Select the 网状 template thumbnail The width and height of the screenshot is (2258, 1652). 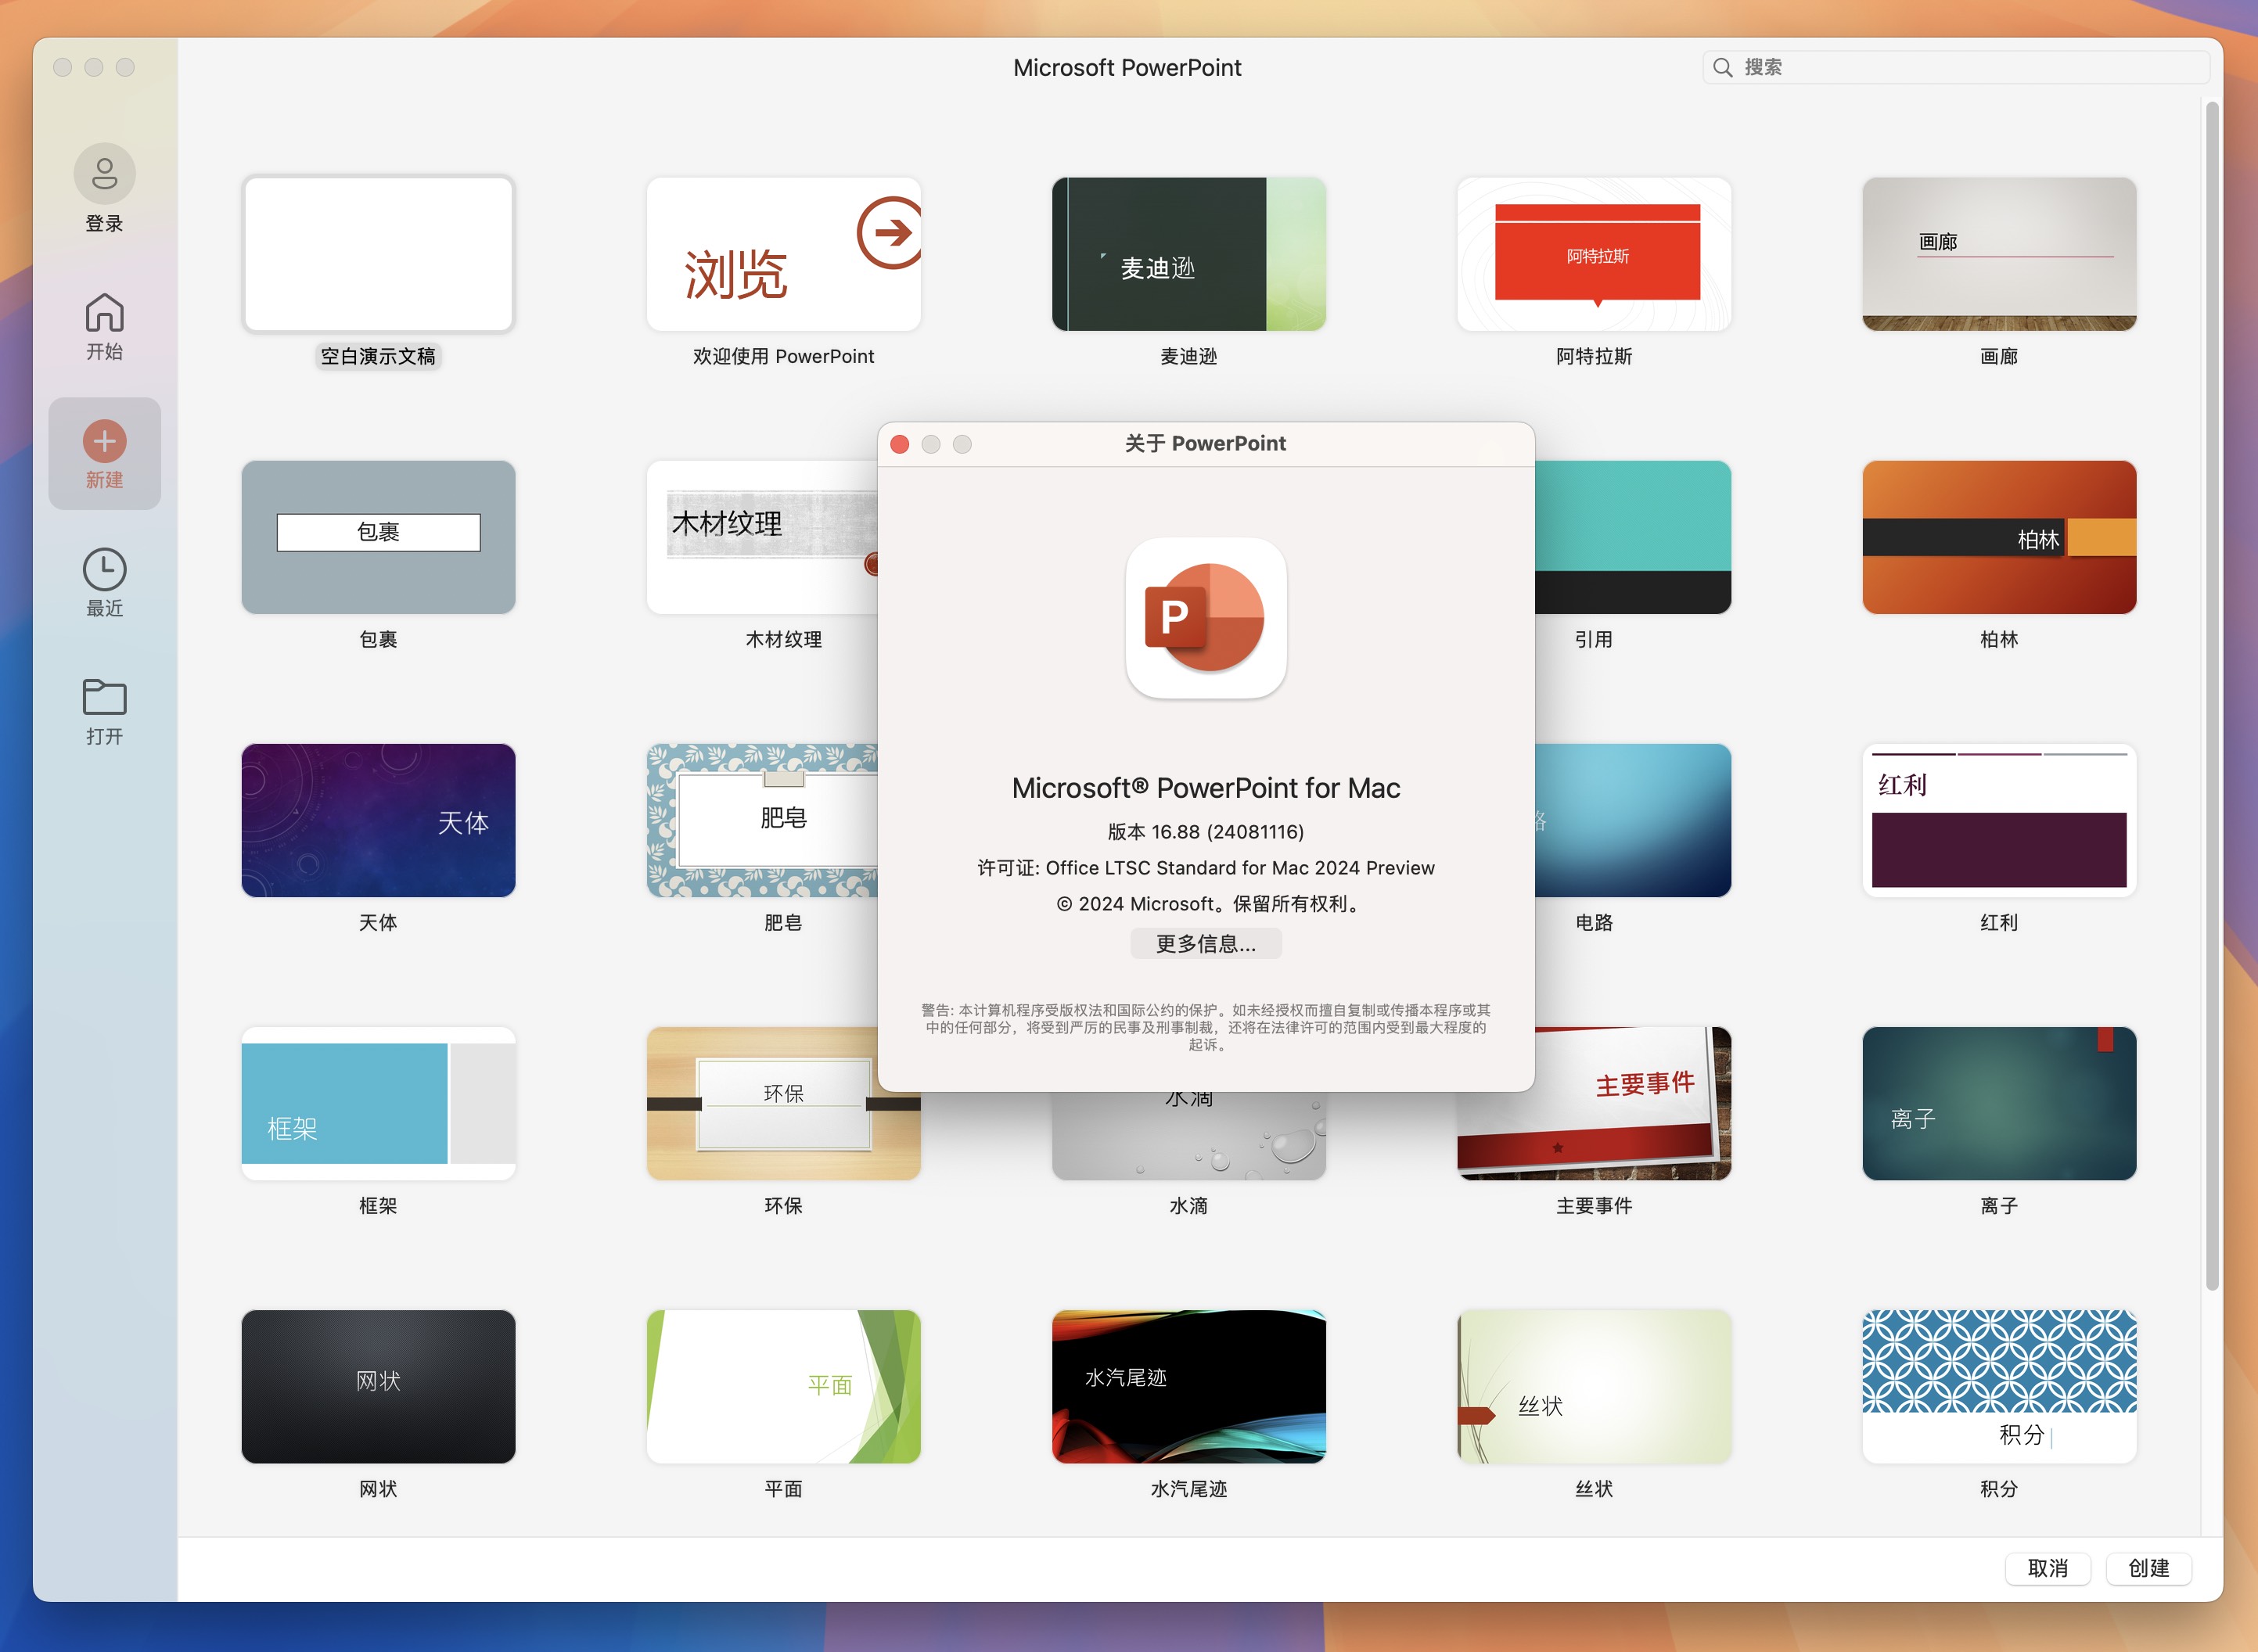(378, 1386)
